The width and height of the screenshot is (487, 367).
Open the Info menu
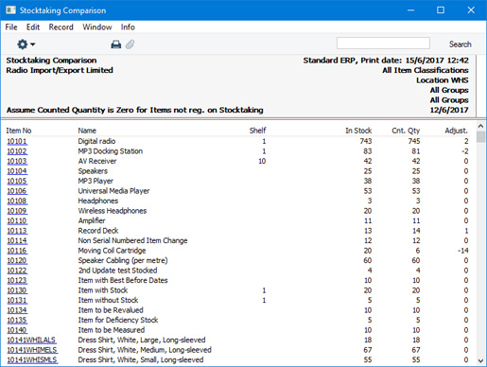tap(128, 27)
